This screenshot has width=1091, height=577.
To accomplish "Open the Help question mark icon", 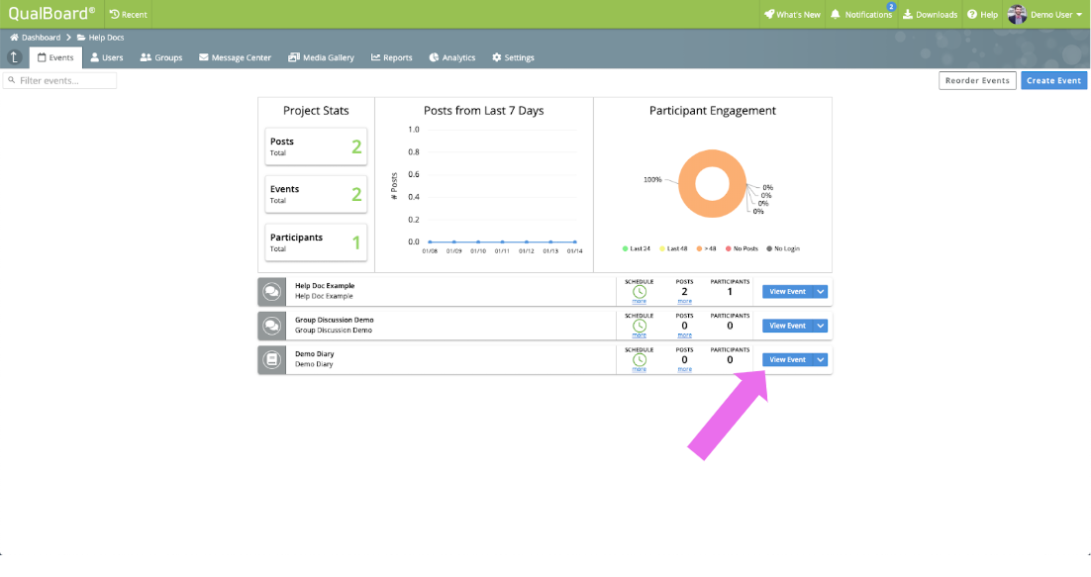I will tap(972, 15).
